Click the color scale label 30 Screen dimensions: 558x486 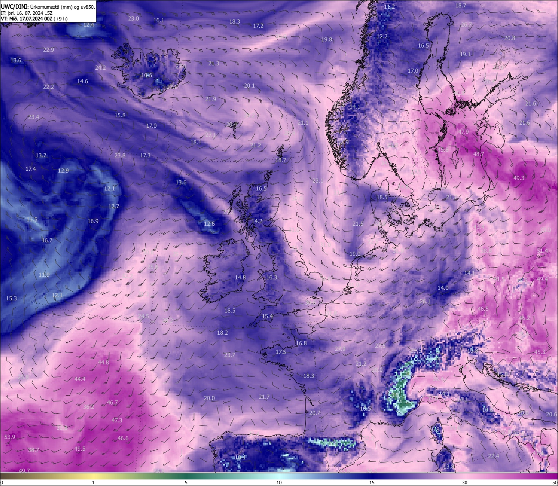tap(465, 483)
